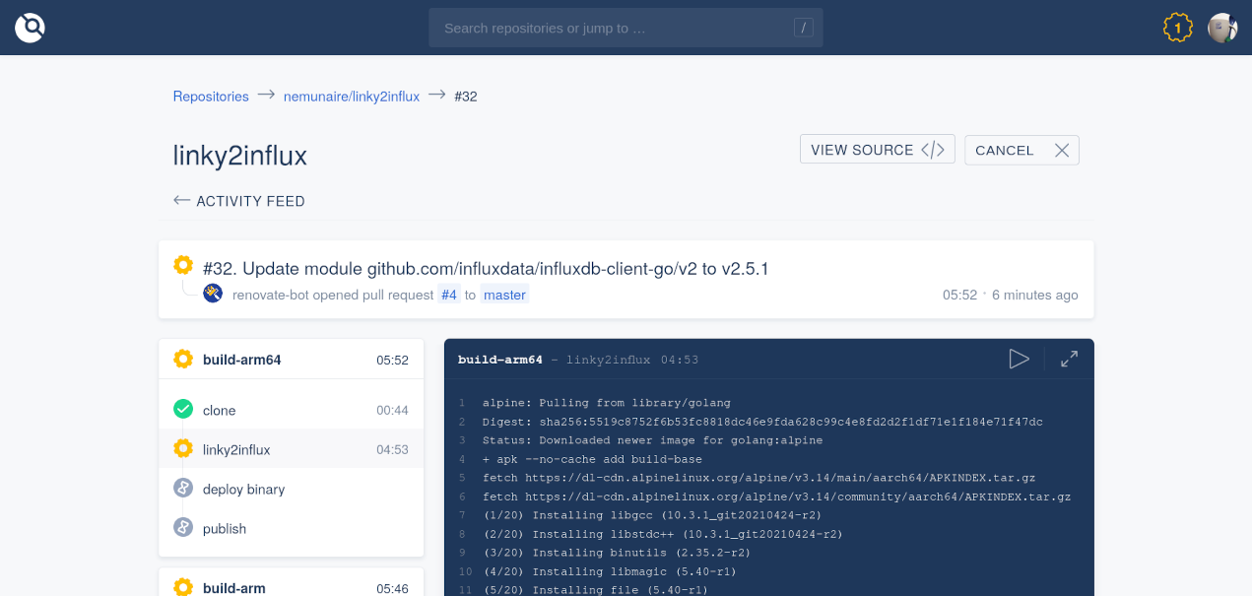Viewport: 1252px width, 596px height.
Task: Click the build #32 running status icon
Action: point(183,265)
